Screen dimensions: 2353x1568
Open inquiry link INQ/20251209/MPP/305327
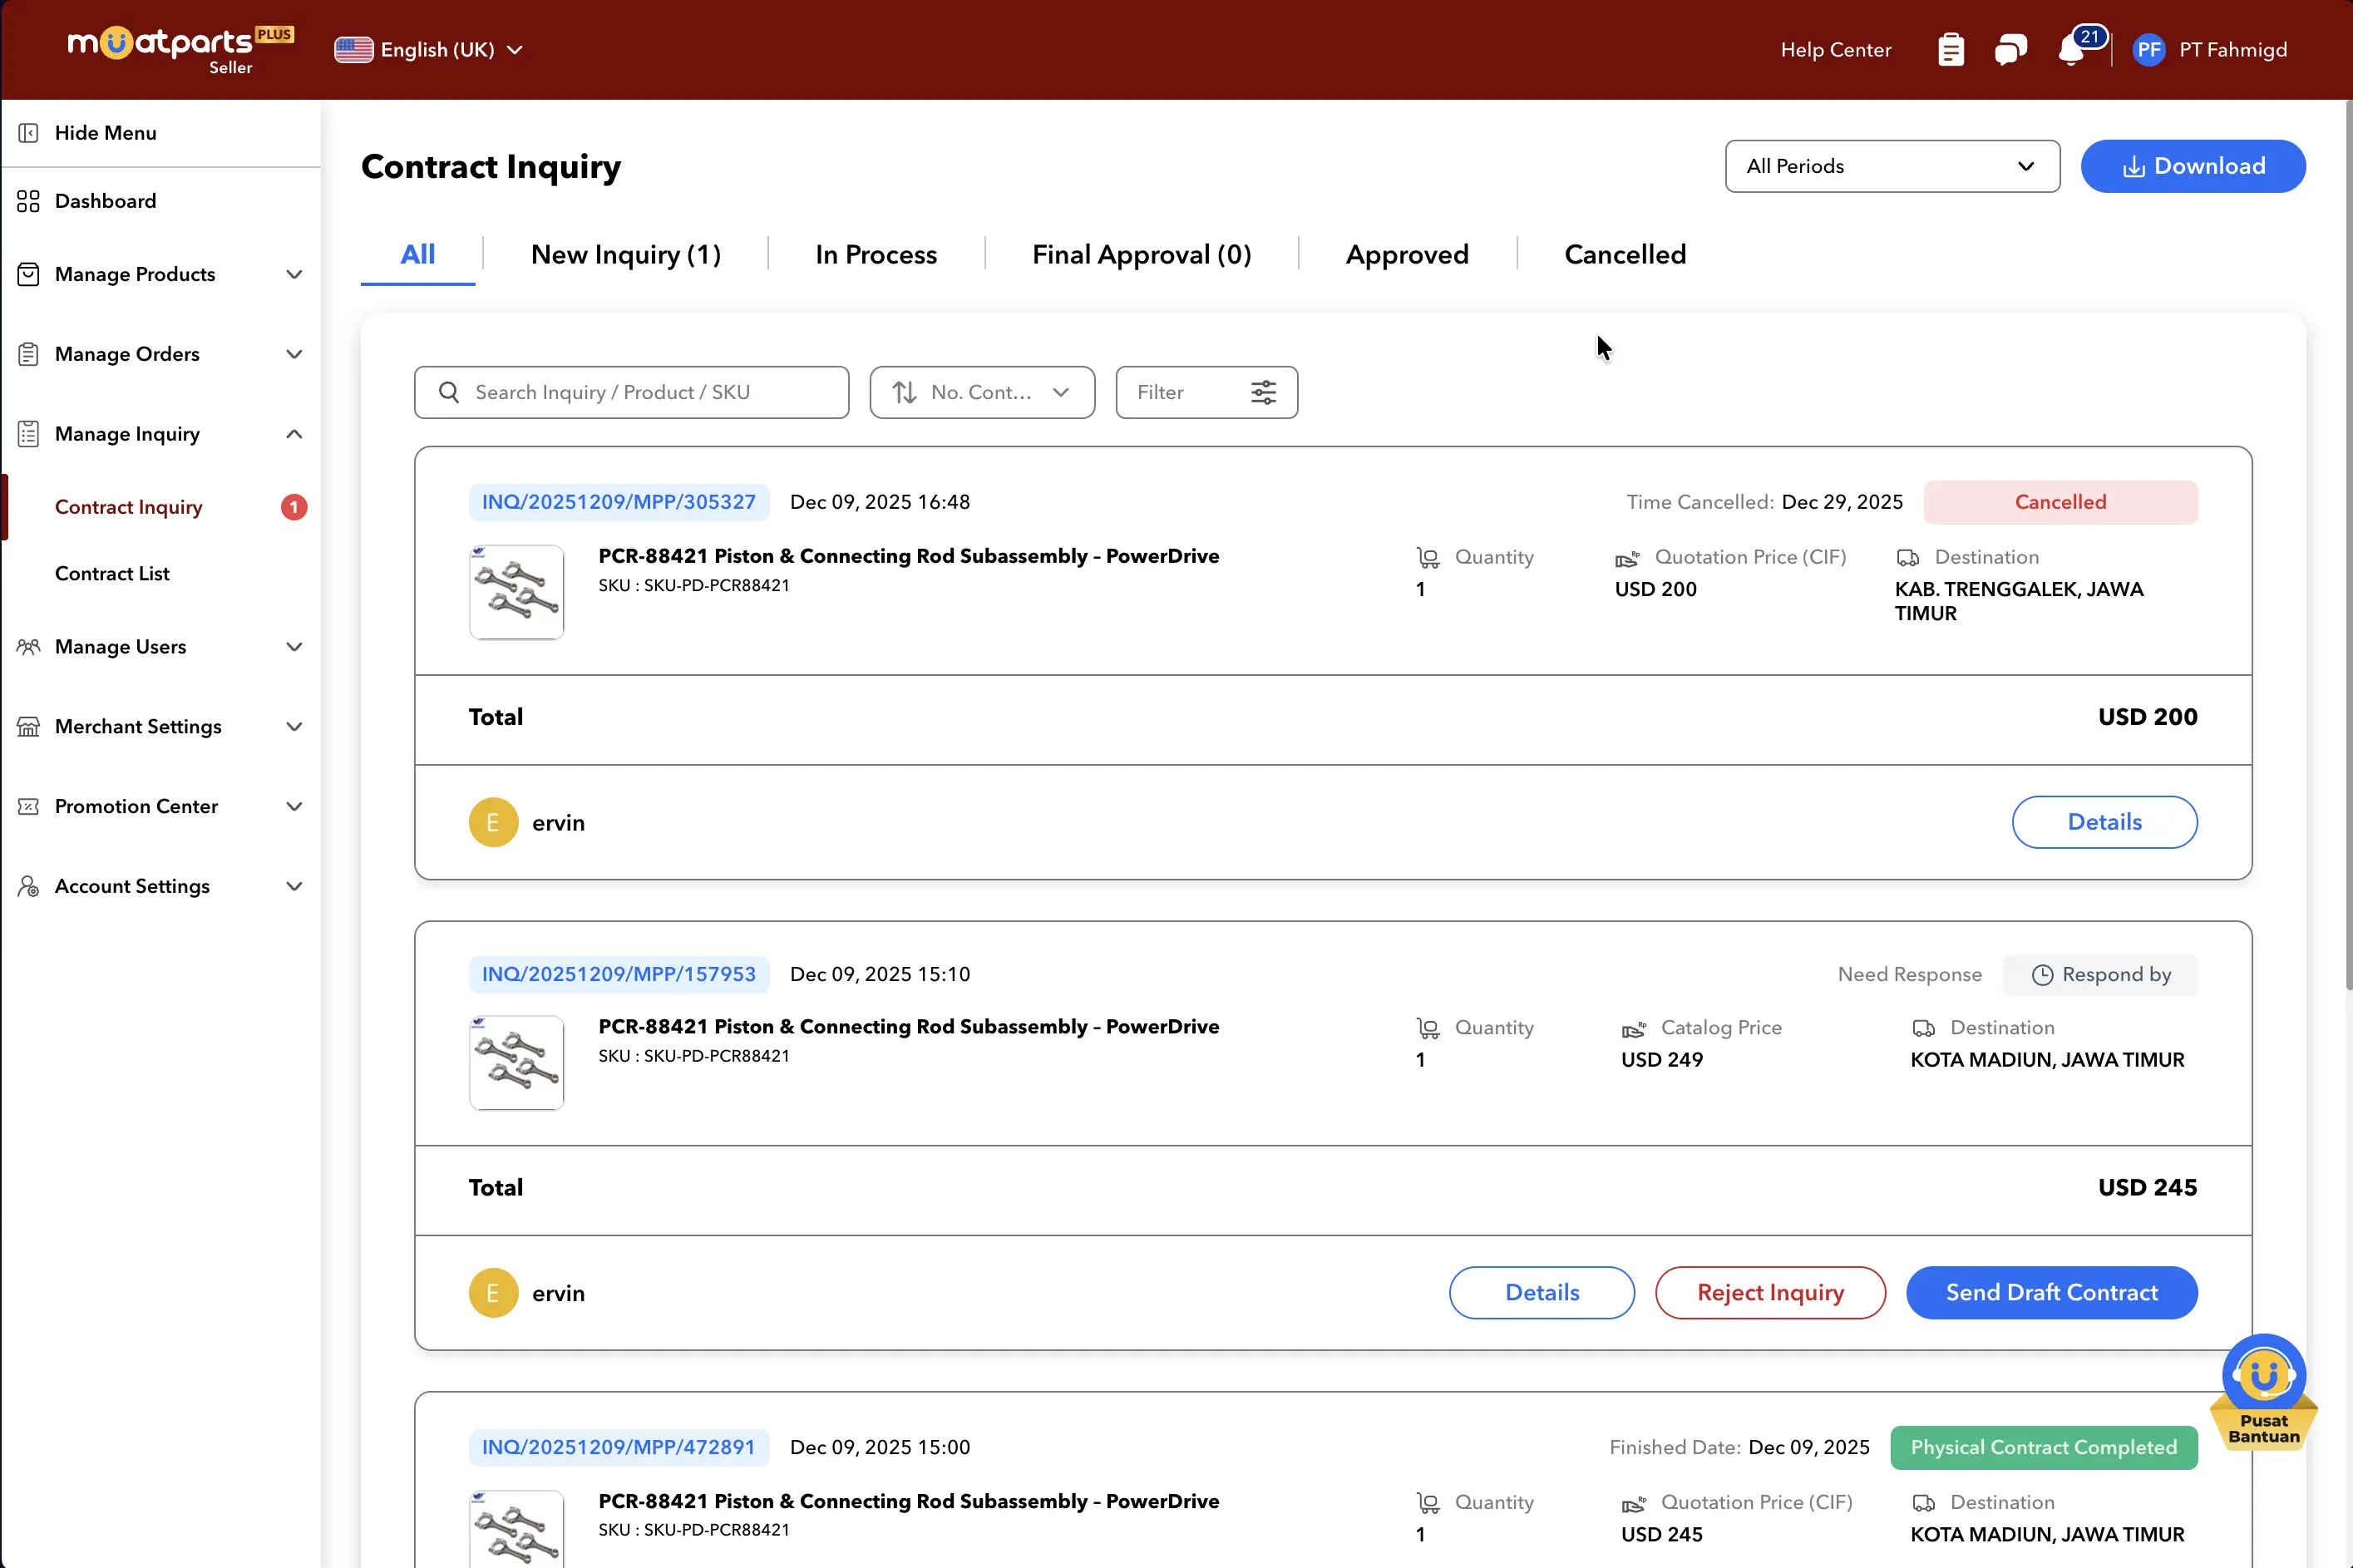(618, 502)
